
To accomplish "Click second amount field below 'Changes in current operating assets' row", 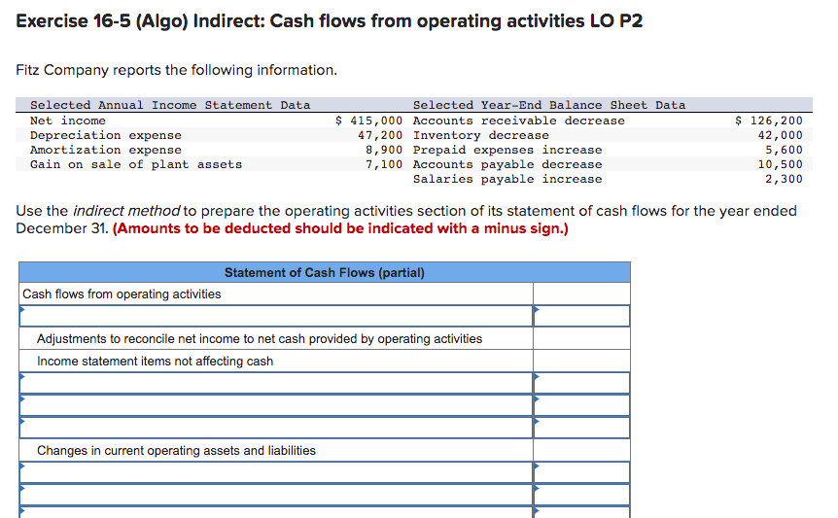I will coord(581,495).
